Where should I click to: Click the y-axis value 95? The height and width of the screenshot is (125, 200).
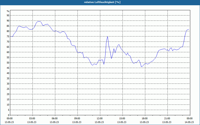[x=8, y=15]
